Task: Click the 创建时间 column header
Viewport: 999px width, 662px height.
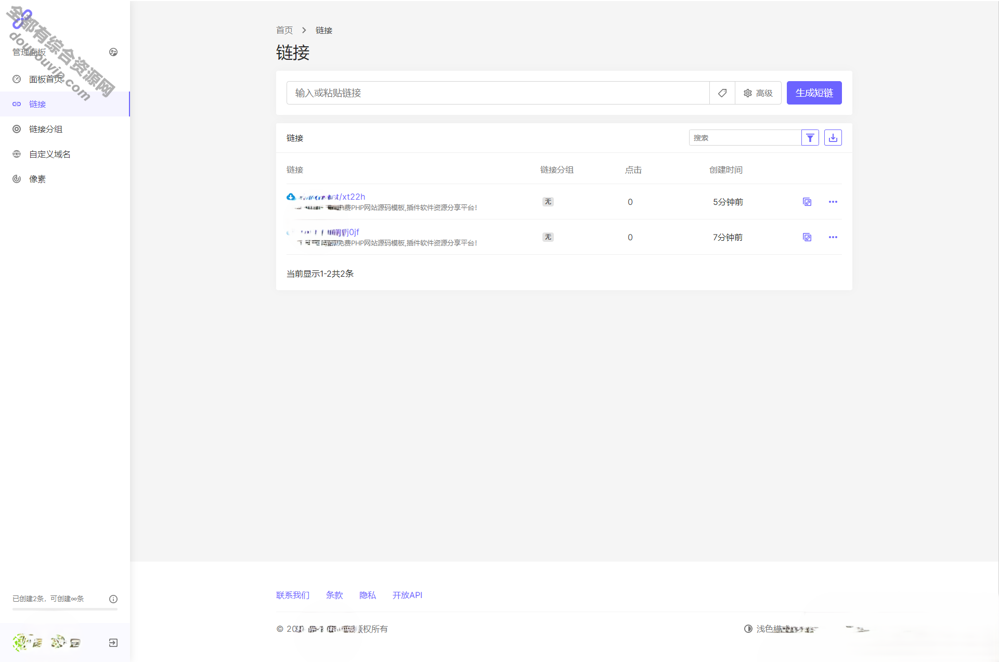Action: (x=726, y=170)
